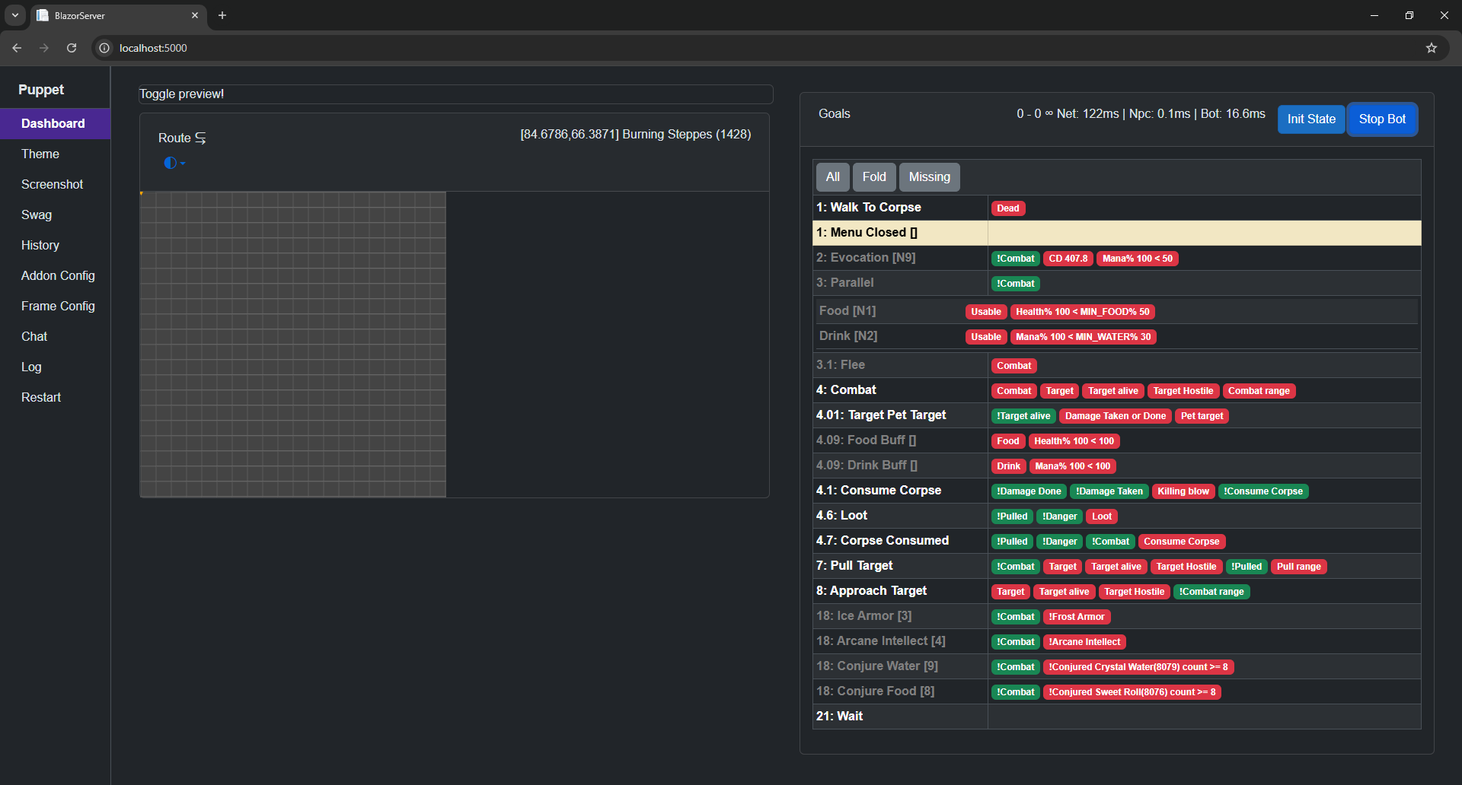Click the Init State button
This screenshot has width=1462, height=785.
pos(1311,119)
